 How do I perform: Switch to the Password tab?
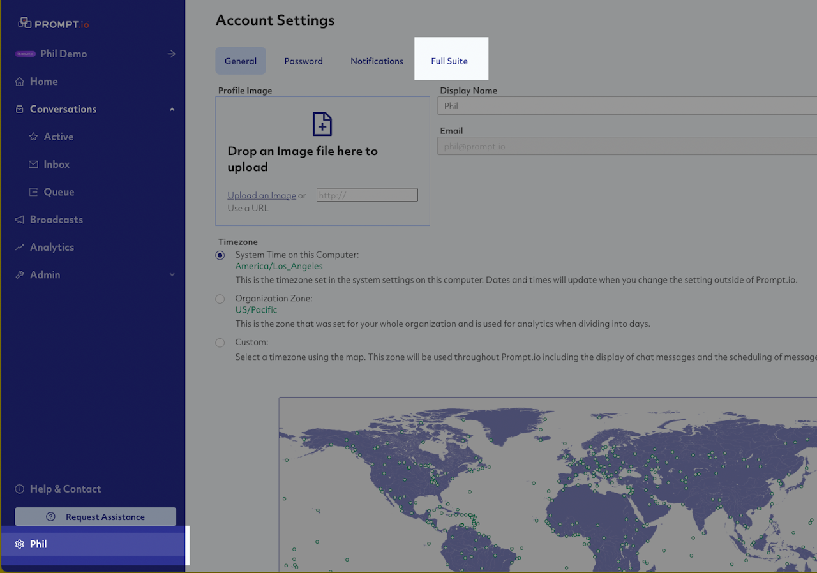tap(303, 61)
